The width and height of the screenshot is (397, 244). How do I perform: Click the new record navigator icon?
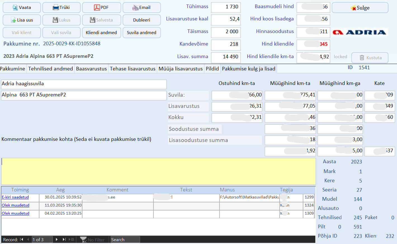pyautogui.click(x=72, y=240)
